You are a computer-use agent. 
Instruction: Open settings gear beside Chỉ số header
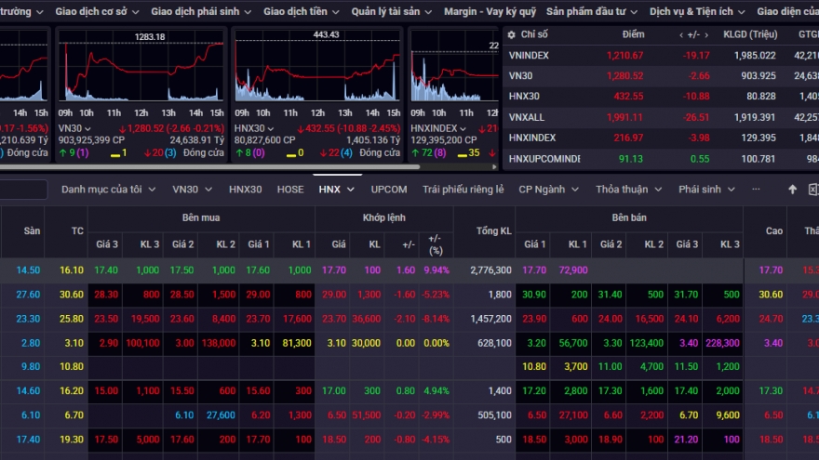pos(511,34)
